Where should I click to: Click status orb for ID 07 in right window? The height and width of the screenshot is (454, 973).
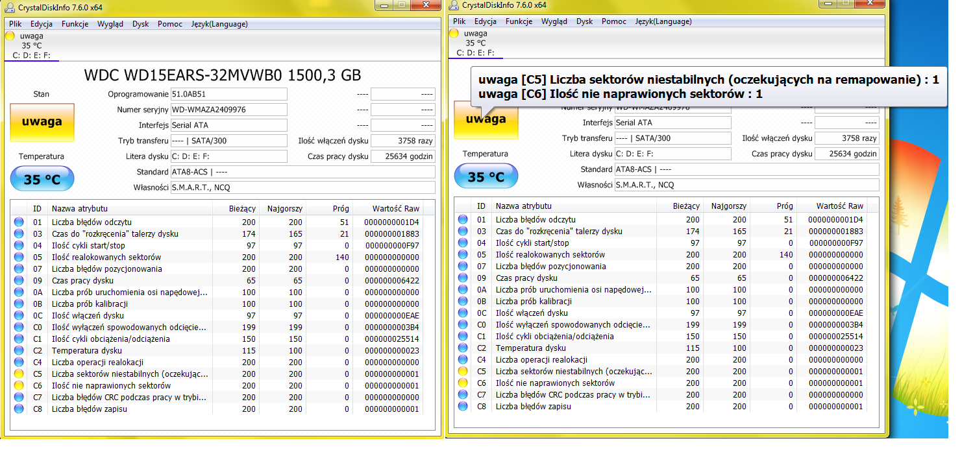pyautogui.click(x=463, y=266)
